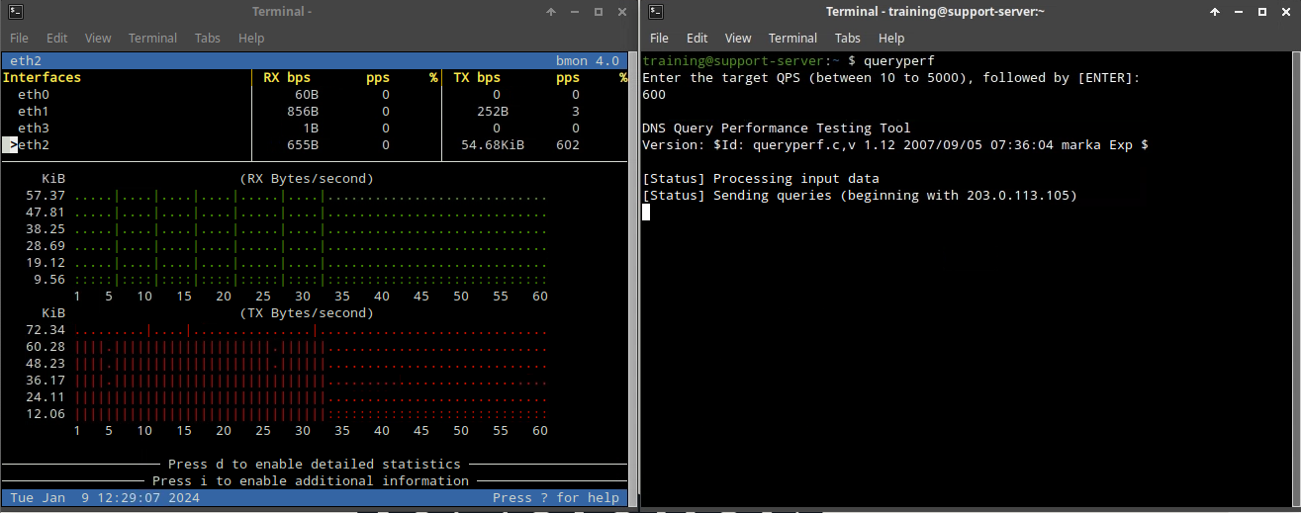Maximize the training@support-server terminal window
1301x513 pixels.
pos(1261,12)
